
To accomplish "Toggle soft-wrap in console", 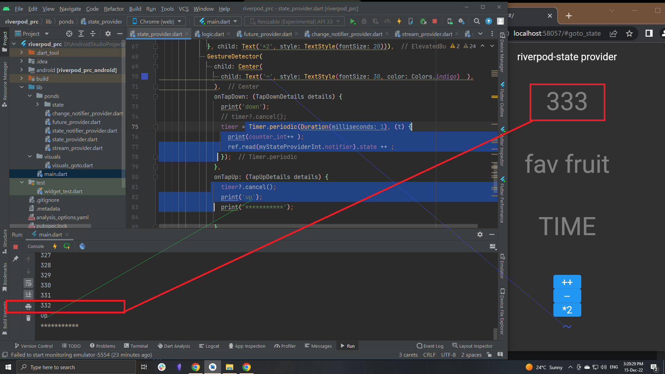I will coord(28,283).
